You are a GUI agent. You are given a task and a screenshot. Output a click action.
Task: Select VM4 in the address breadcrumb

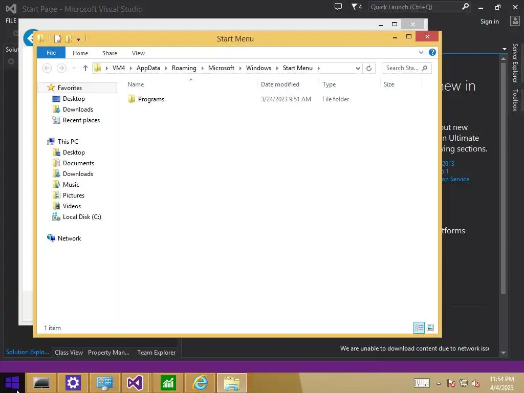[119, 68]
